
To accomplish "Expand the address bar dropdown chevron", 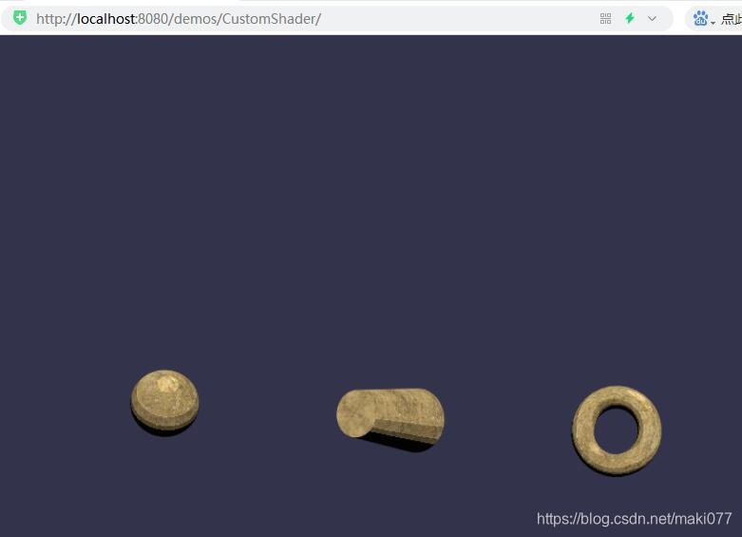I will pyautogui.click(x=652, y=19).
